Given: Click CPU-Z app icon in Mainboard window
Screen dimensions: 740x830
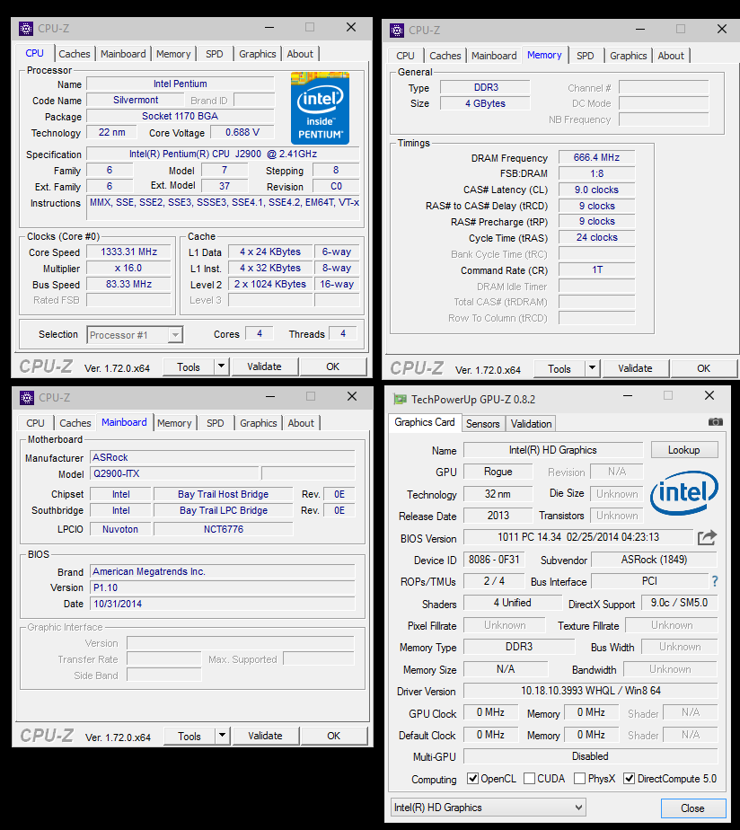Looking at the screenshot, I should coord(27,398).
